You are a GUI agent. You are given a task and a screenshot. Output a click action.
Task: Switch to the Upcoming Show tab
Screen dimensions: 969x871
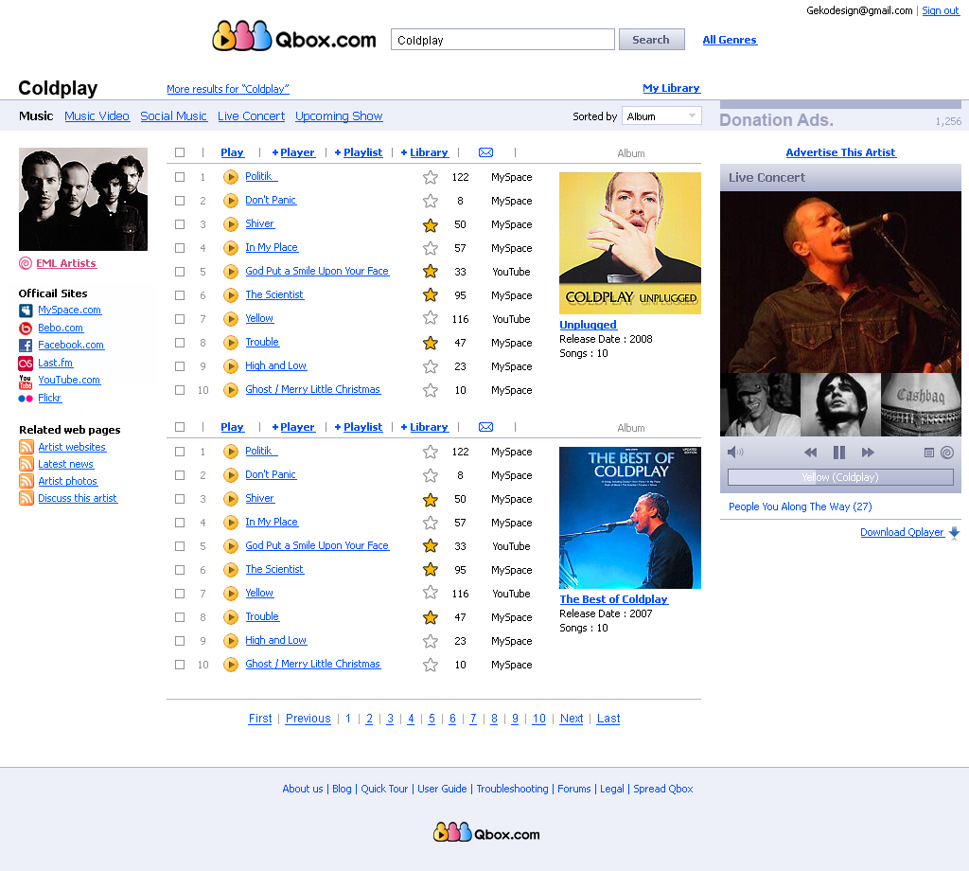339,116
